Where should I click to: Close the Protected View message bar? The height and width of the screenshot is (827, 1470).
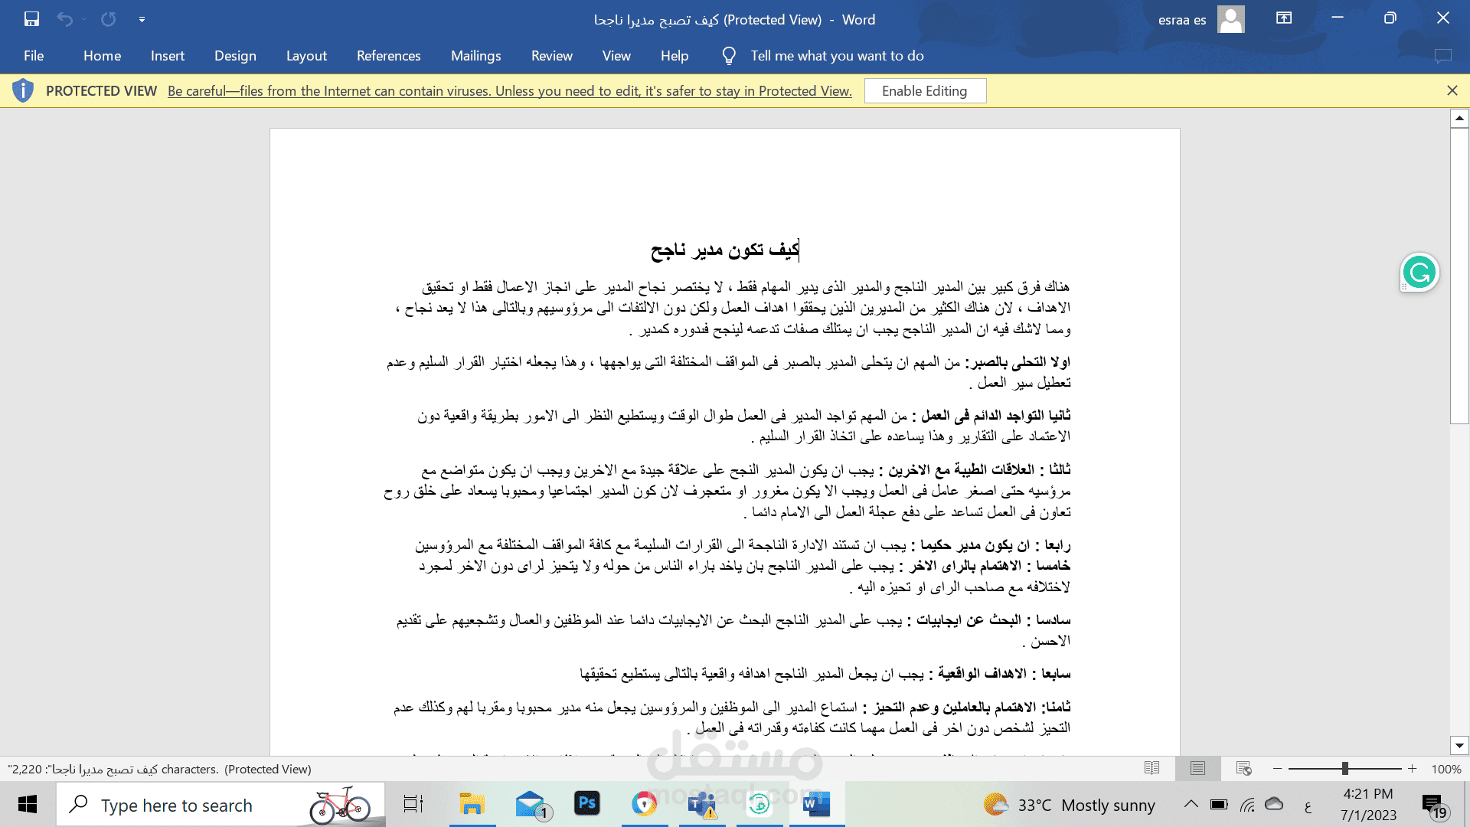(x=1452, y=90)
